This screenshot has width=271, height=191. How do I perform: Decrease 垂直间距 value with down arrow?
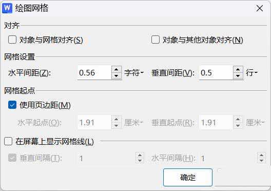238,75
